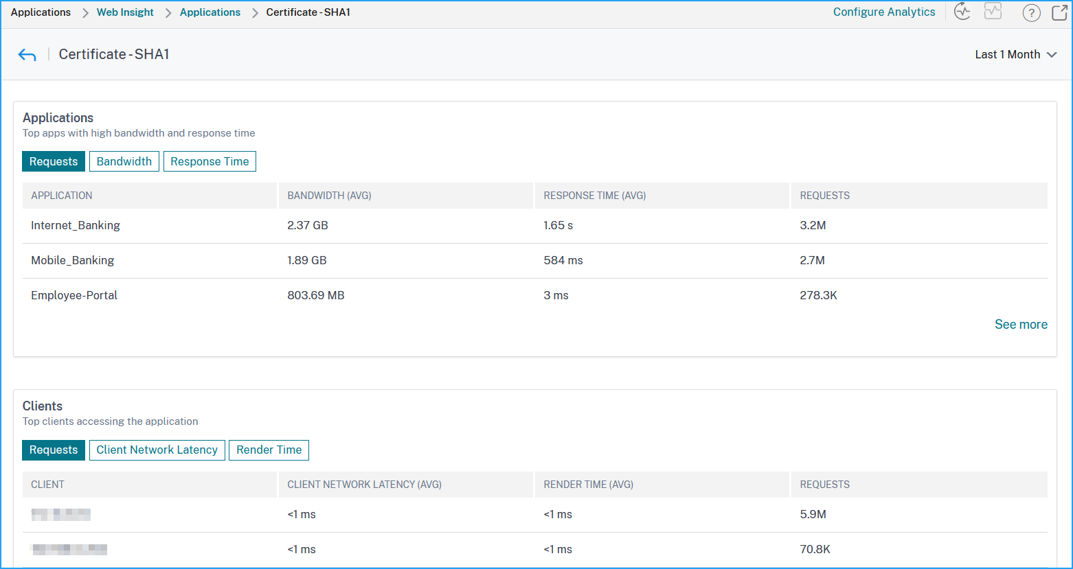
Task: Click the activity pulse clock icon
Action: pyautogui.click(x=962, y=12)
